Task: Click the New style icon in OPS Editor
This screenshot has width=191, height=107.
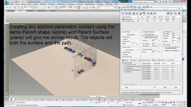Action: [123, 13]
